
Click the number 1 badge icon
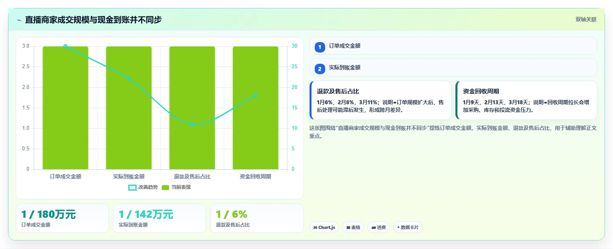pyautogui.click(x=320, y=47)
